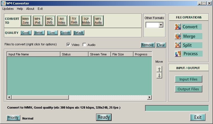Move selected file up in list

159,69
